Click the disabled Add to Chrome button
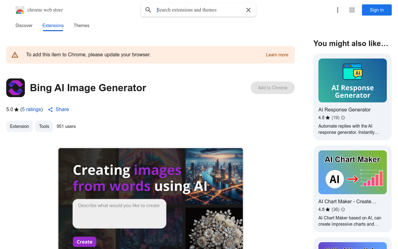 pos(273,88)
